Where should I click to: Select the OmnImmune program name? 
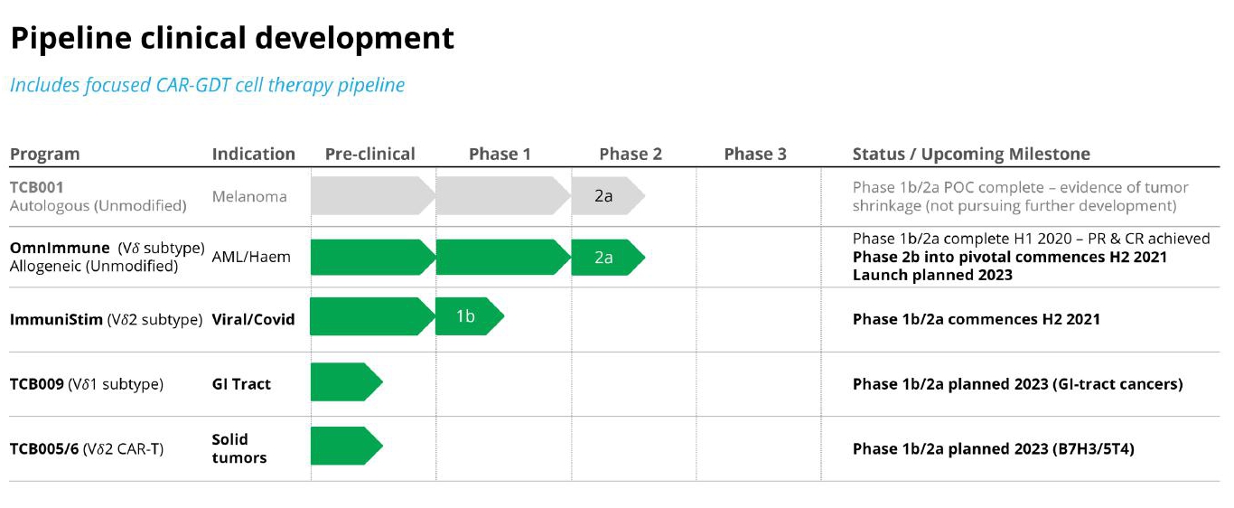[x=60, y=248]
